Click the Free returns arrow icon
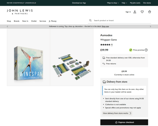The image size is (158, 126). click(x=104, y=64)
